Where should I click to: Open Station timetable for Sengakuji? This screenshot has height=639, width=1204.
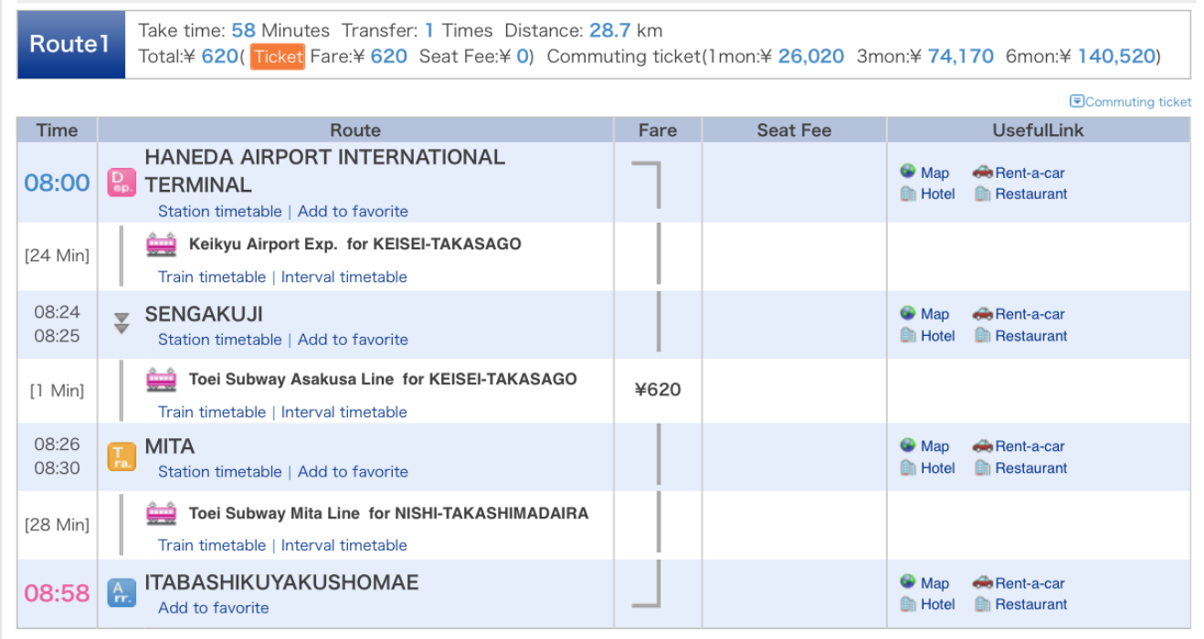220,340
